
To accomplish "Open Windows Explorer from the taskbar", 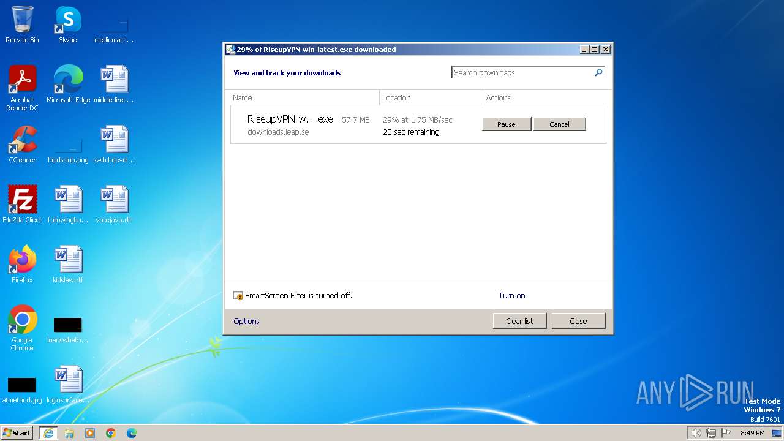I will pyautogui.click(x=69, y=433).
